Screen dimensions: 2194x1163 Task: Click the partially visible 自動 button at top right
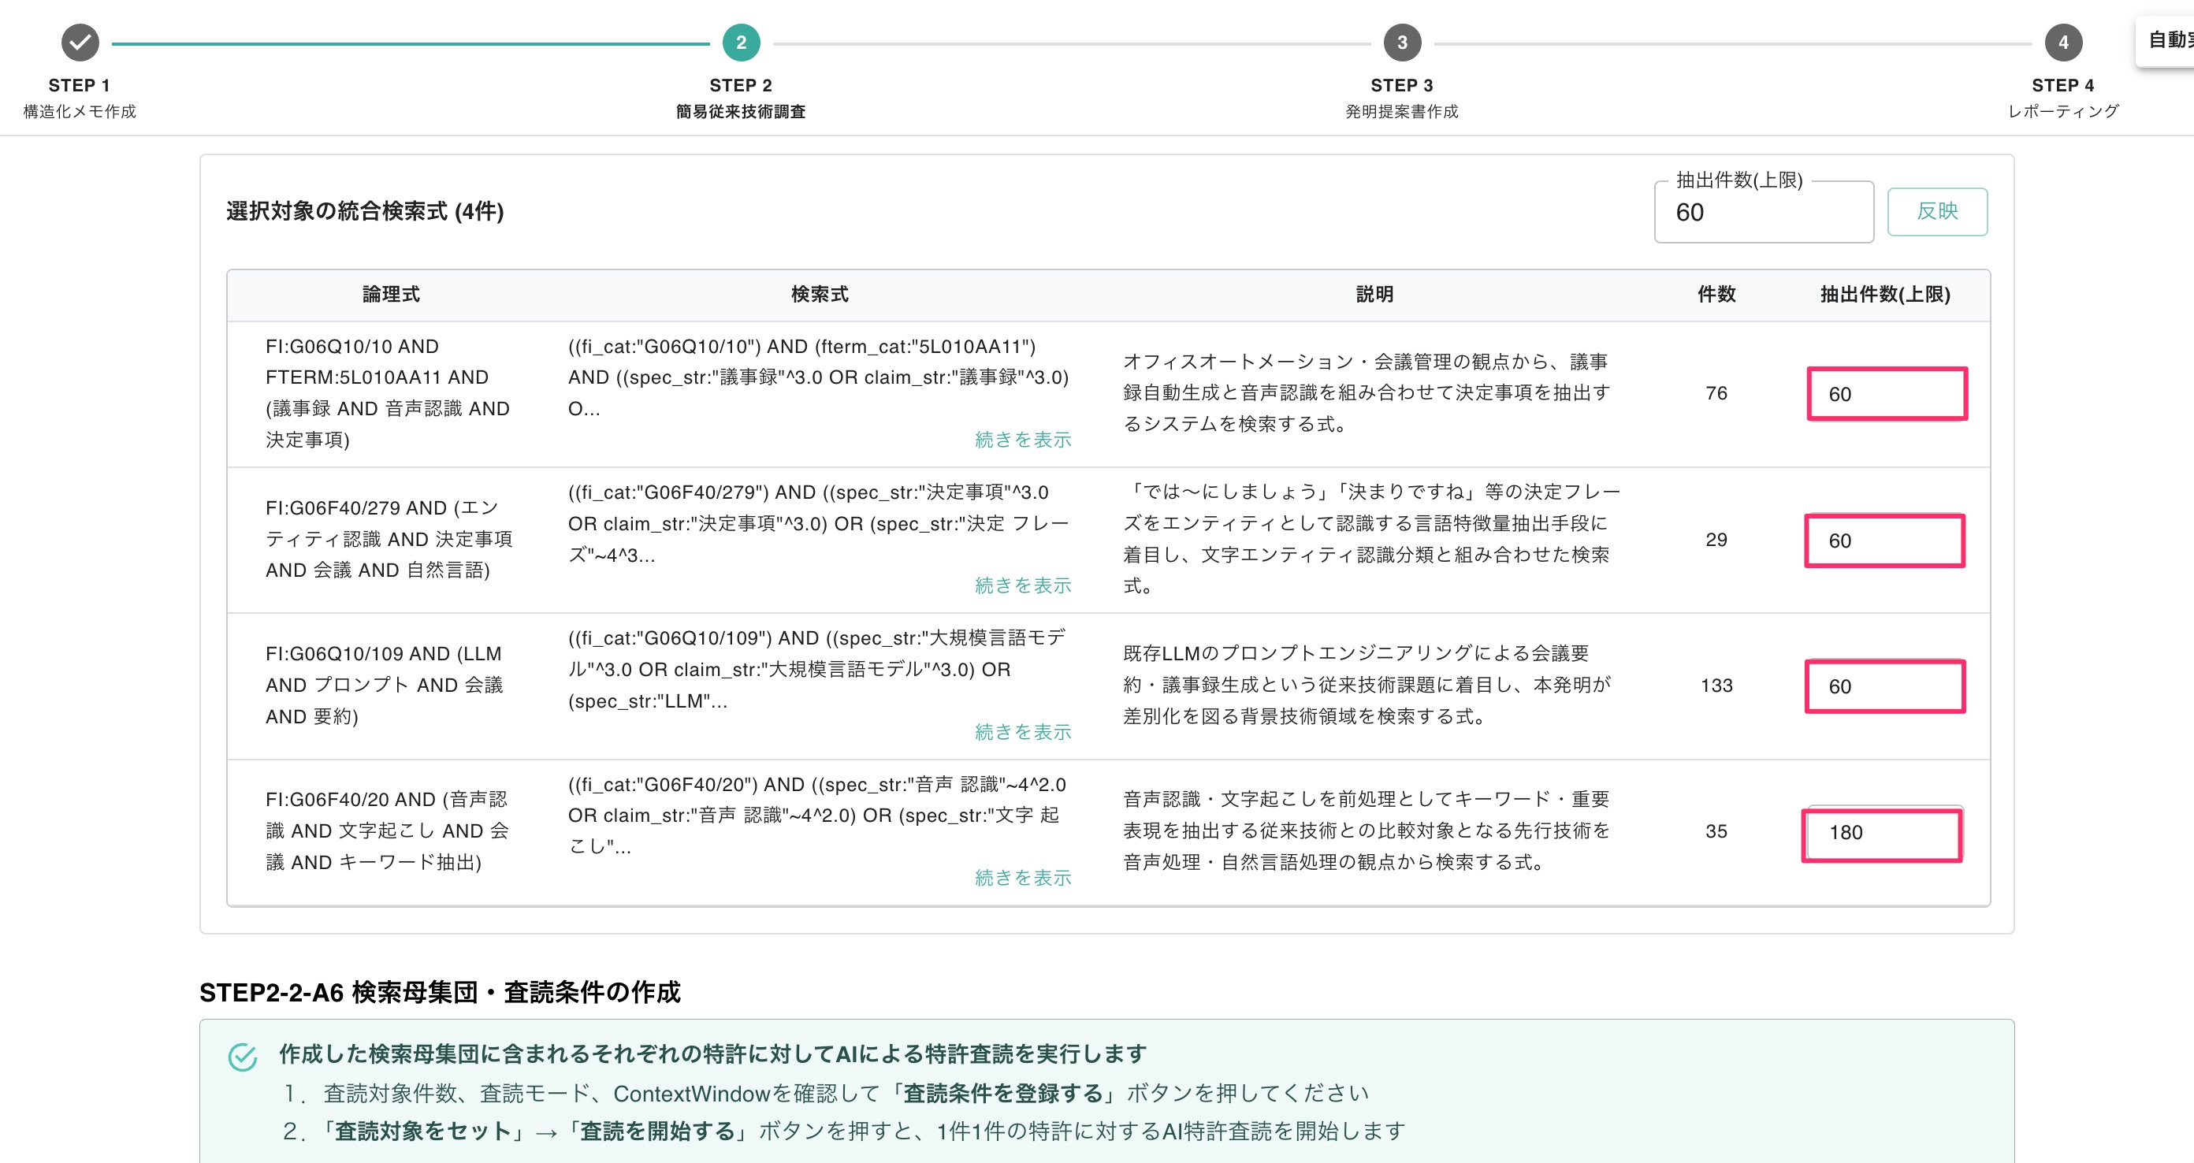(2166, 40)
